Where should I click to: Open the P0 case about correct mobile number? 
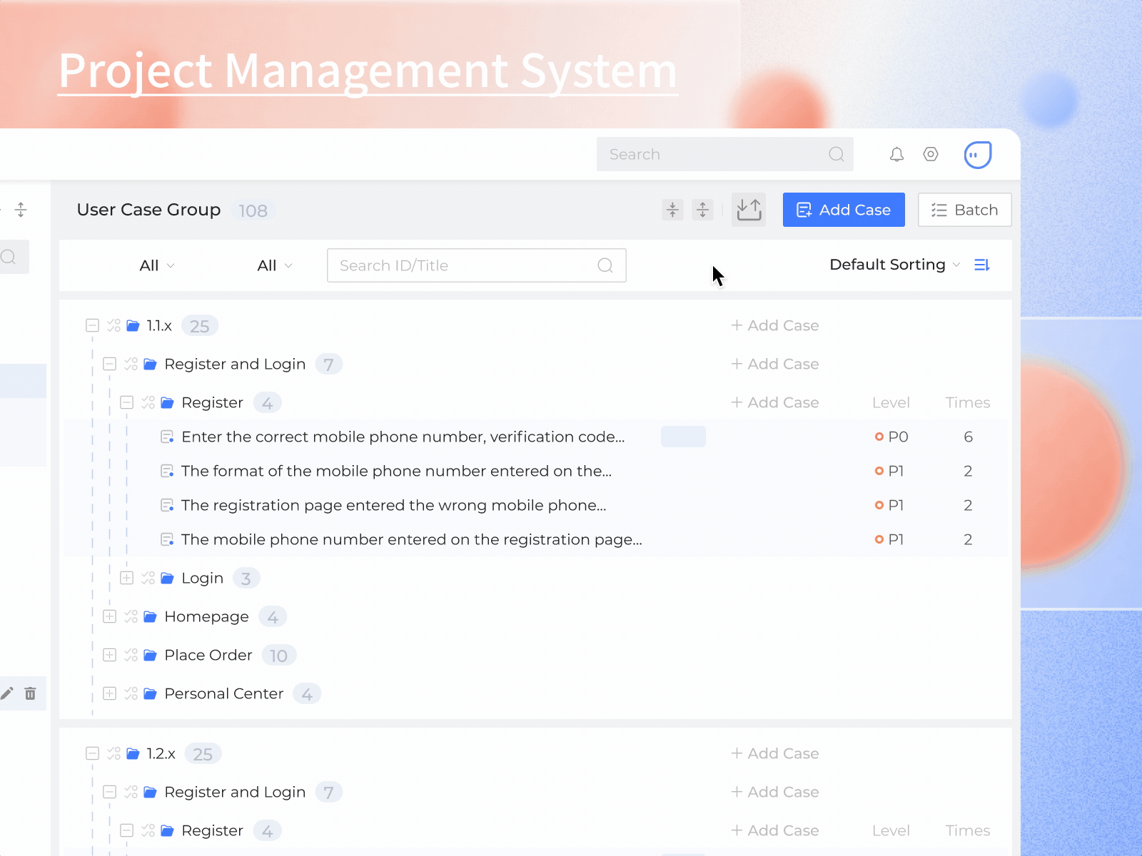tap(403, 437)
